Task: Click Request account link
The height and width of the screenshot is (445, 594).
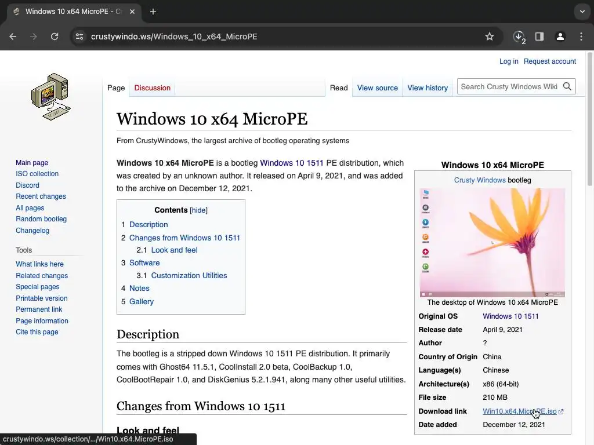Action: (x=550, y=61)
